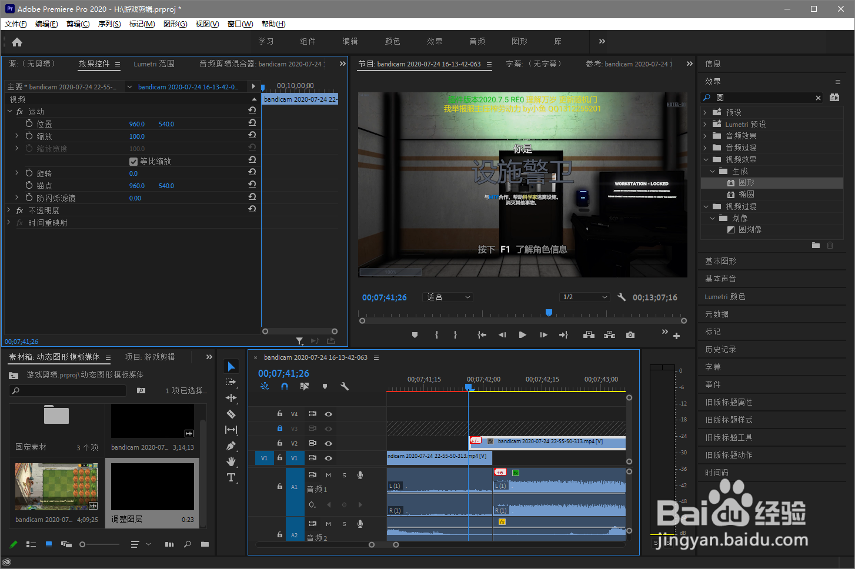855x569 pixels.
Task: Switch to the Lumetri 范围 tab
Action: coord(154,64)
